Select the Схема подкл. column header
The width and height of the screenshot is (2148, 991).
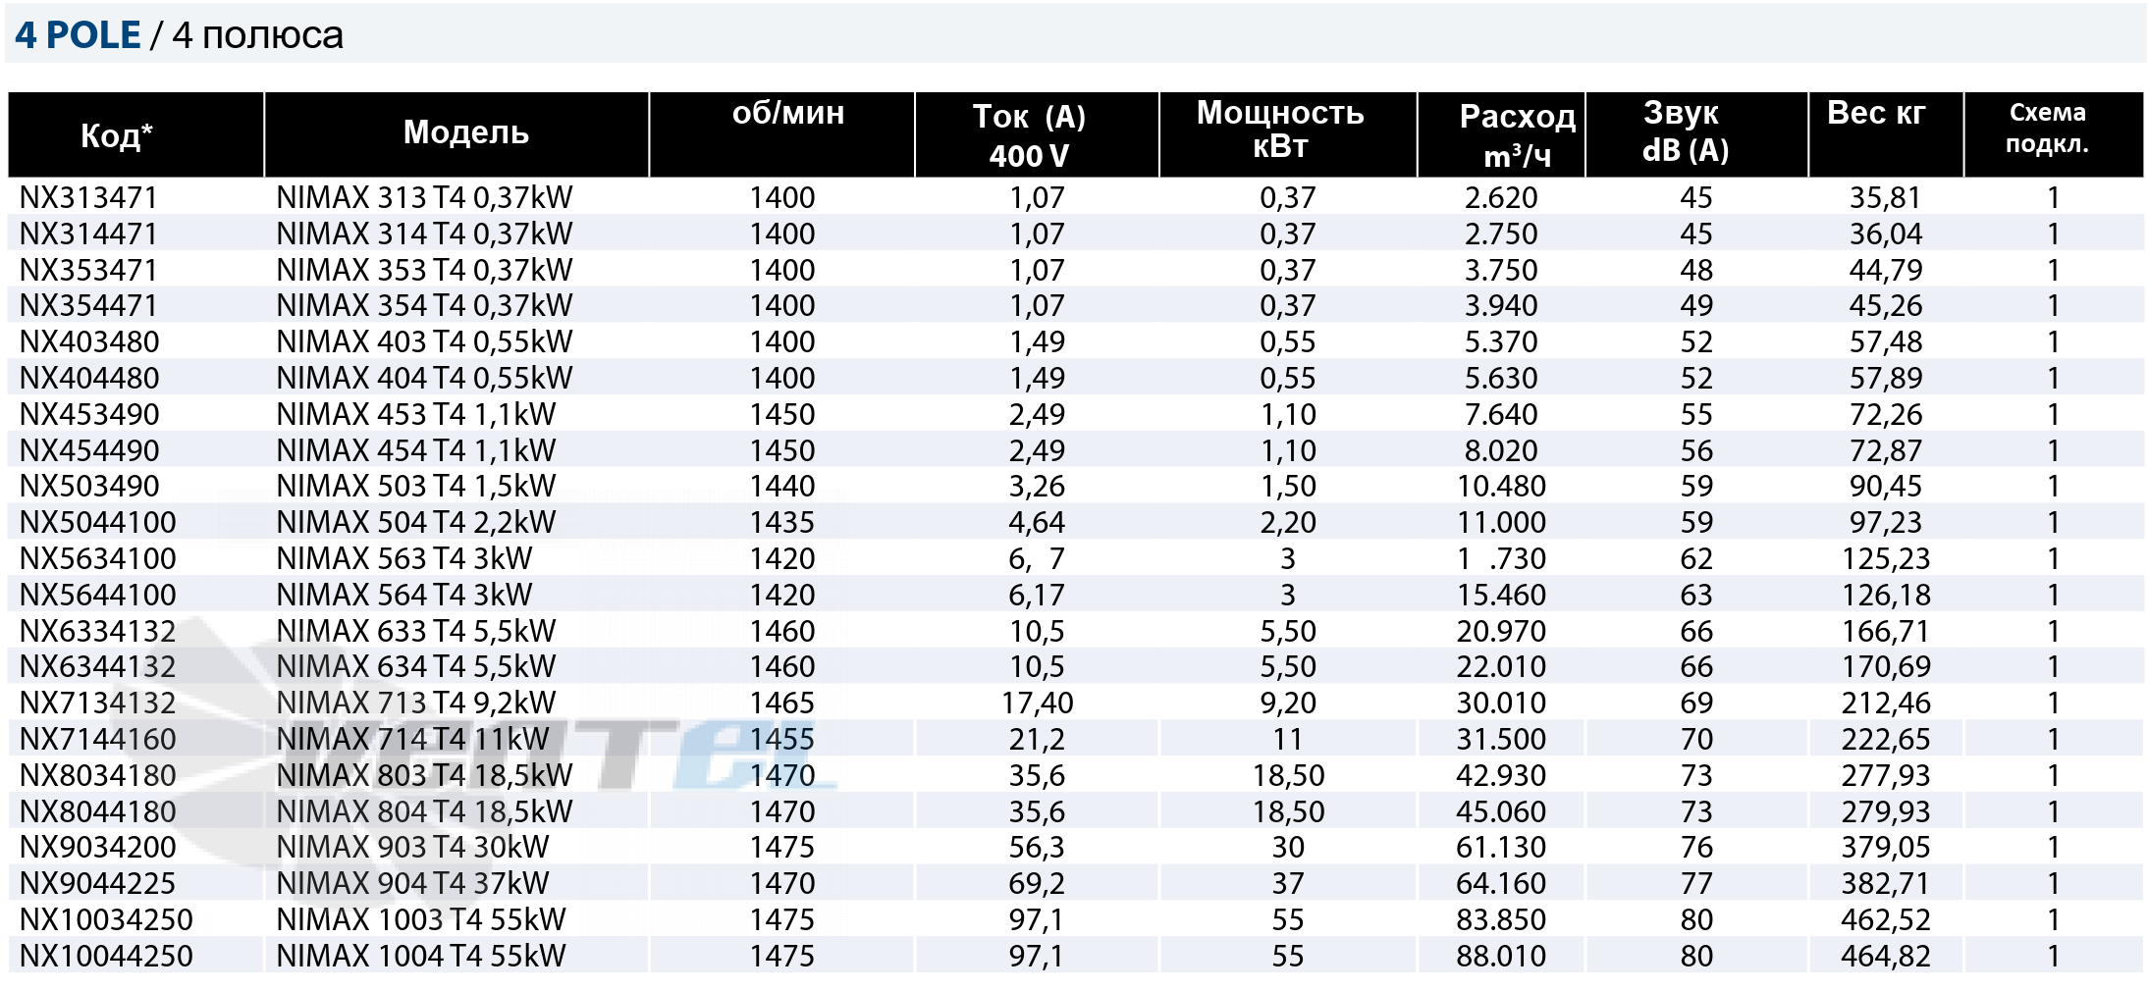pos(2047,129)
